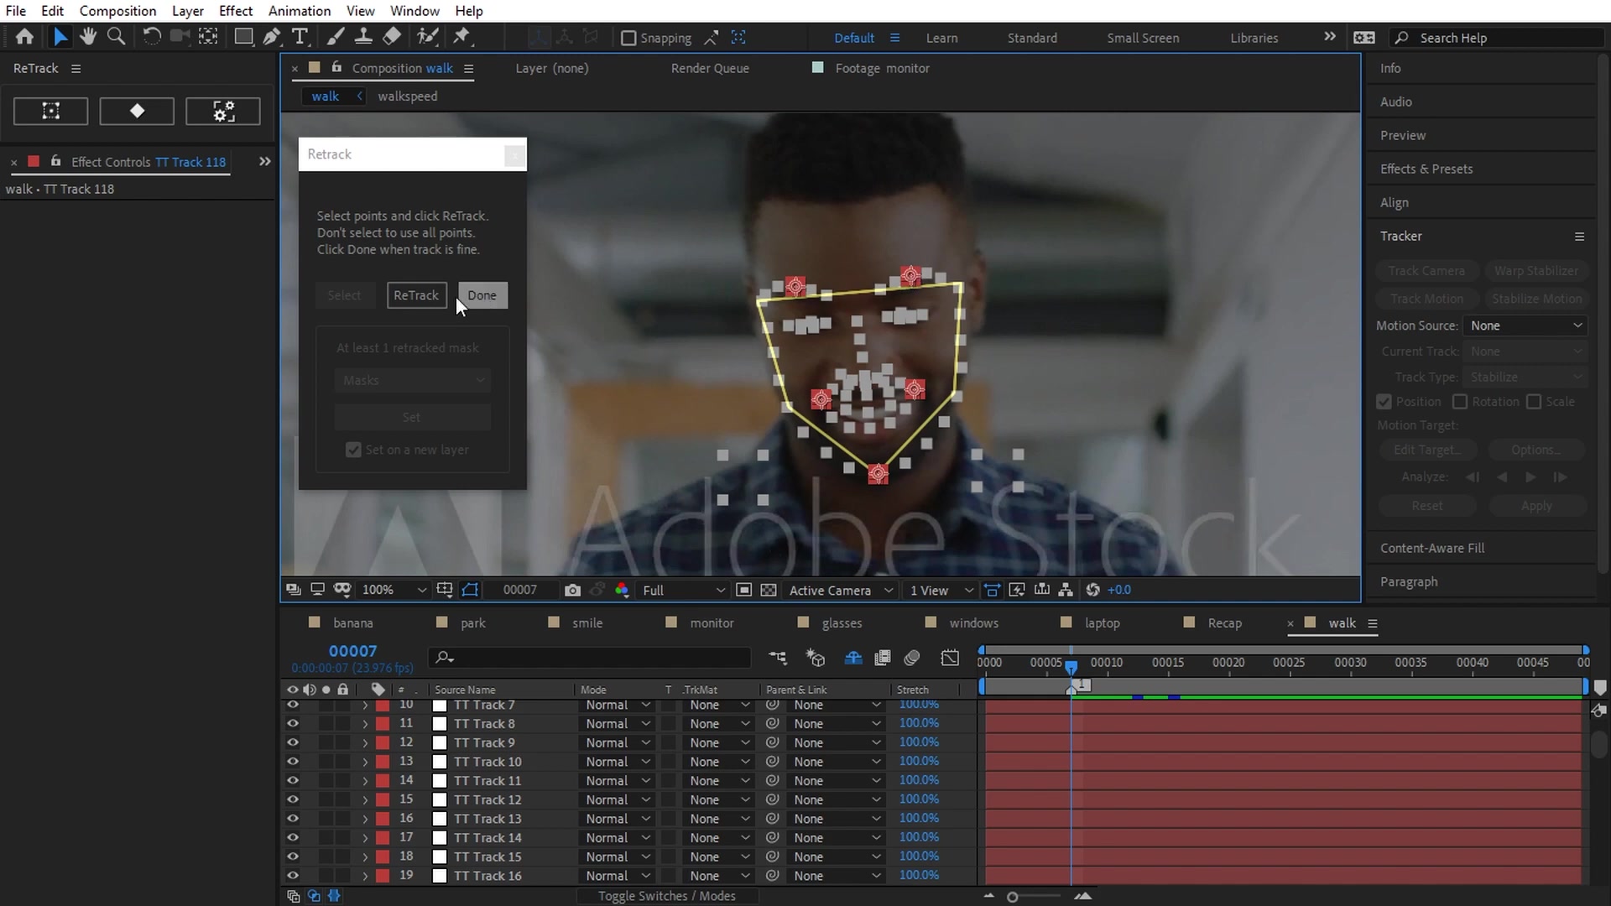The width and height of the screenshot is (1611, 906).
Task: Select the Pen tool
Action: point(272,37)
